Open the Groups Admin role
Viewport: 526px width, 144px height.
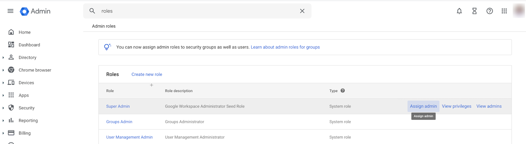(119, 122)
